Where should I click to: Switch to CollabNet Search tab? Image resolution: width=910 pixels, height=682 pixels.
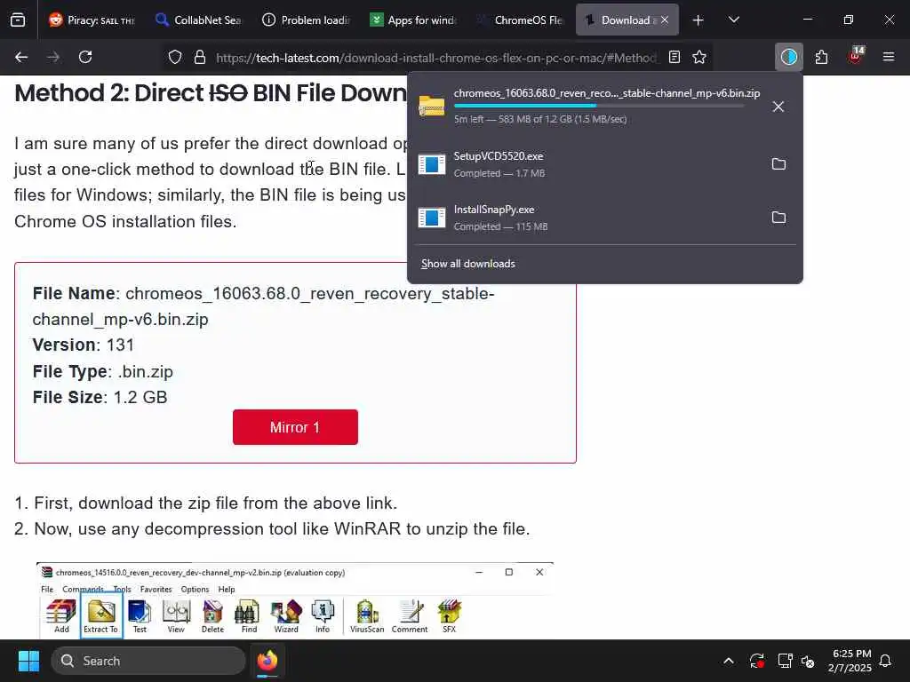pyautogui.click(x=198, y=20)
